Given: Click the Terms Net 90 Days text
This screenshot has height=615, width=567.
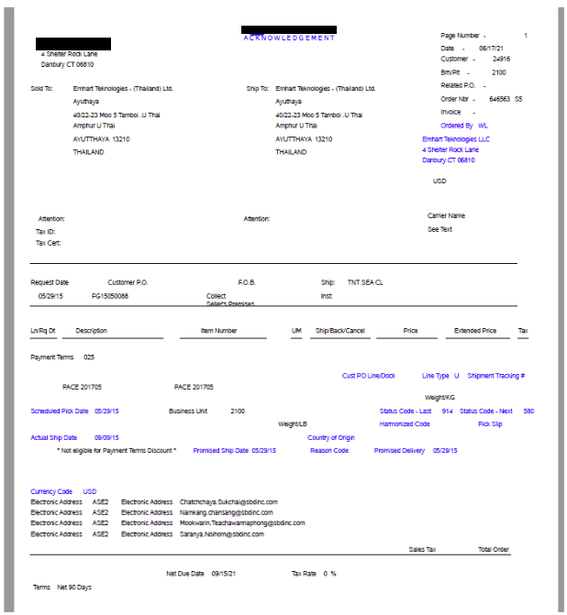Looking at the screenshot, I should pos(62,587).
